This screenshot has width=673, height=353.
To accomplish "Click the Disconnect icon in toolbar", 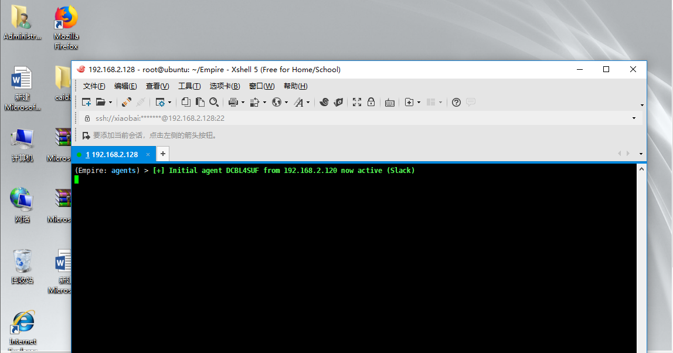I will [140, 102].
